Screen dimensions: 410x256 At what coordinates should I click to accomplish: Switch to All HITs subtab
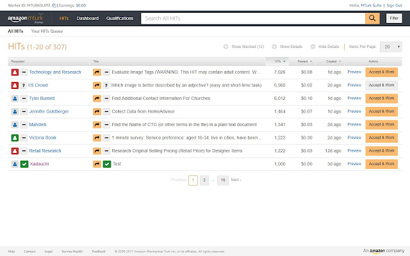pos(15,31)
